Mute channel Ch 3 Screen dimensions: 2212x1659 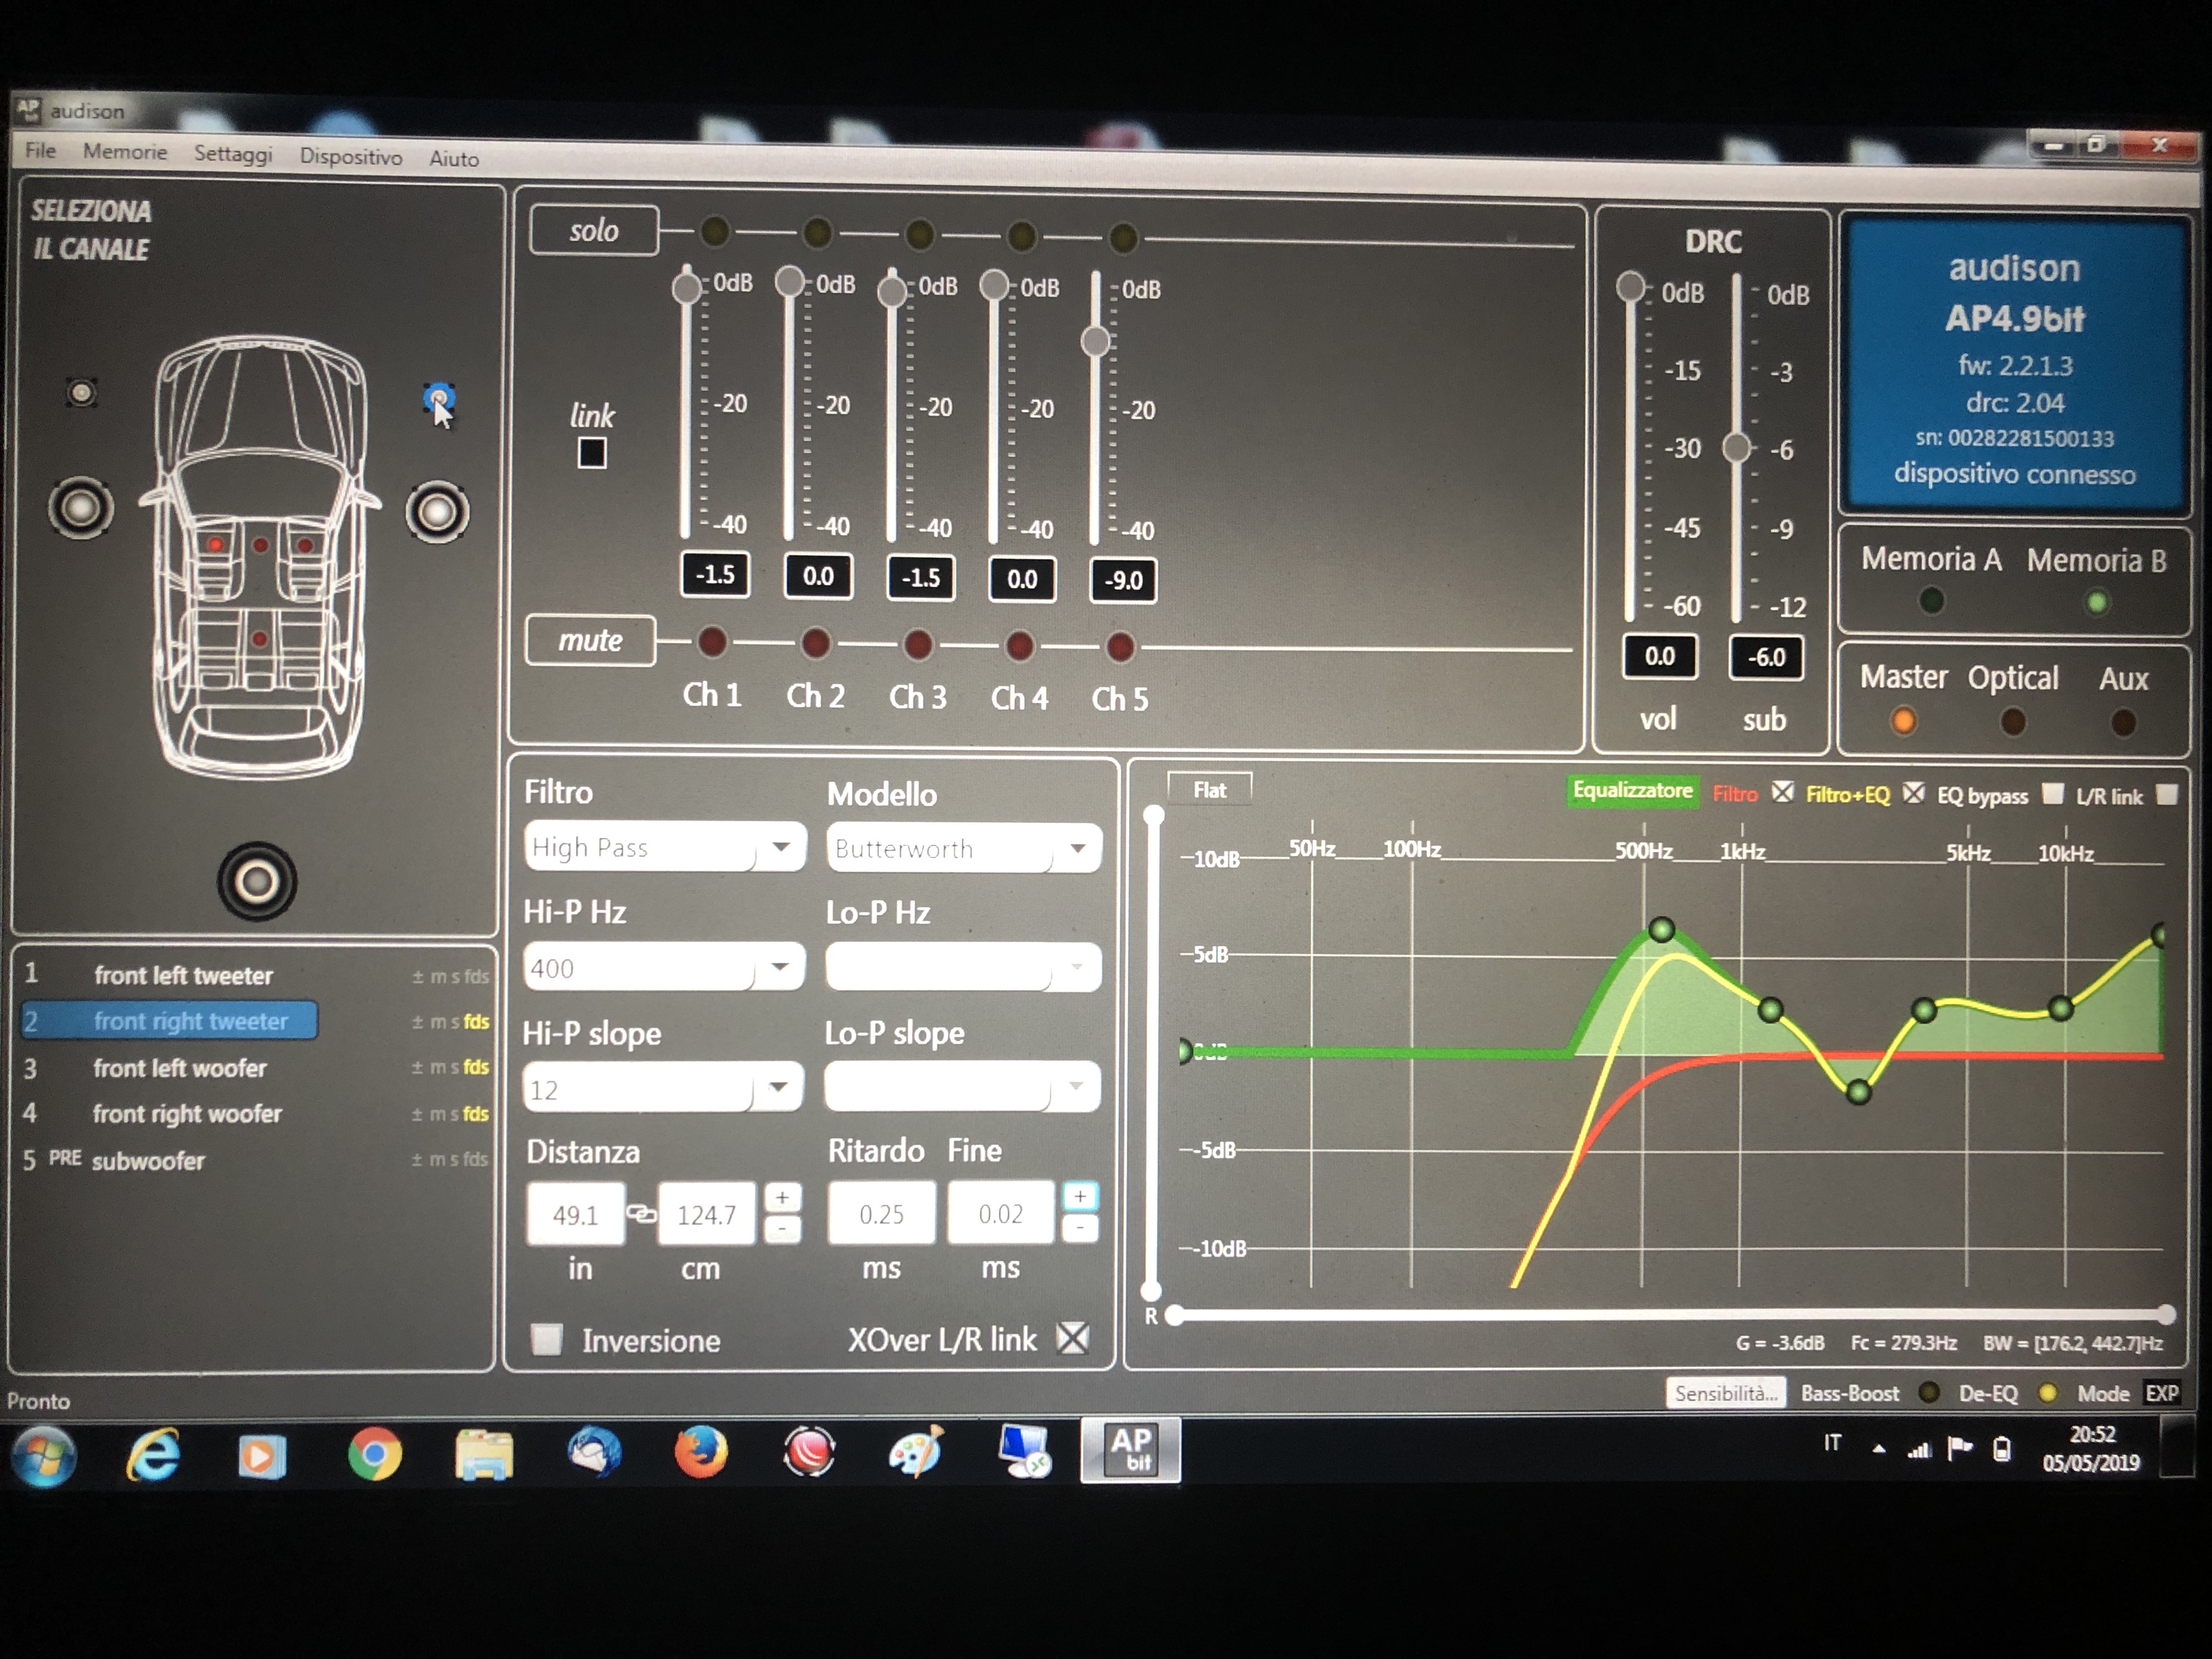[917, 645]
